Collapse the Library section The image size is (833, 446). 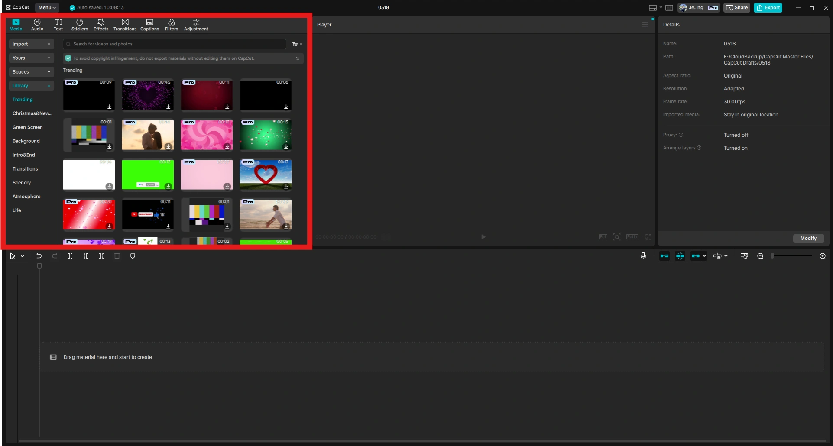click(x=31, y=86)
